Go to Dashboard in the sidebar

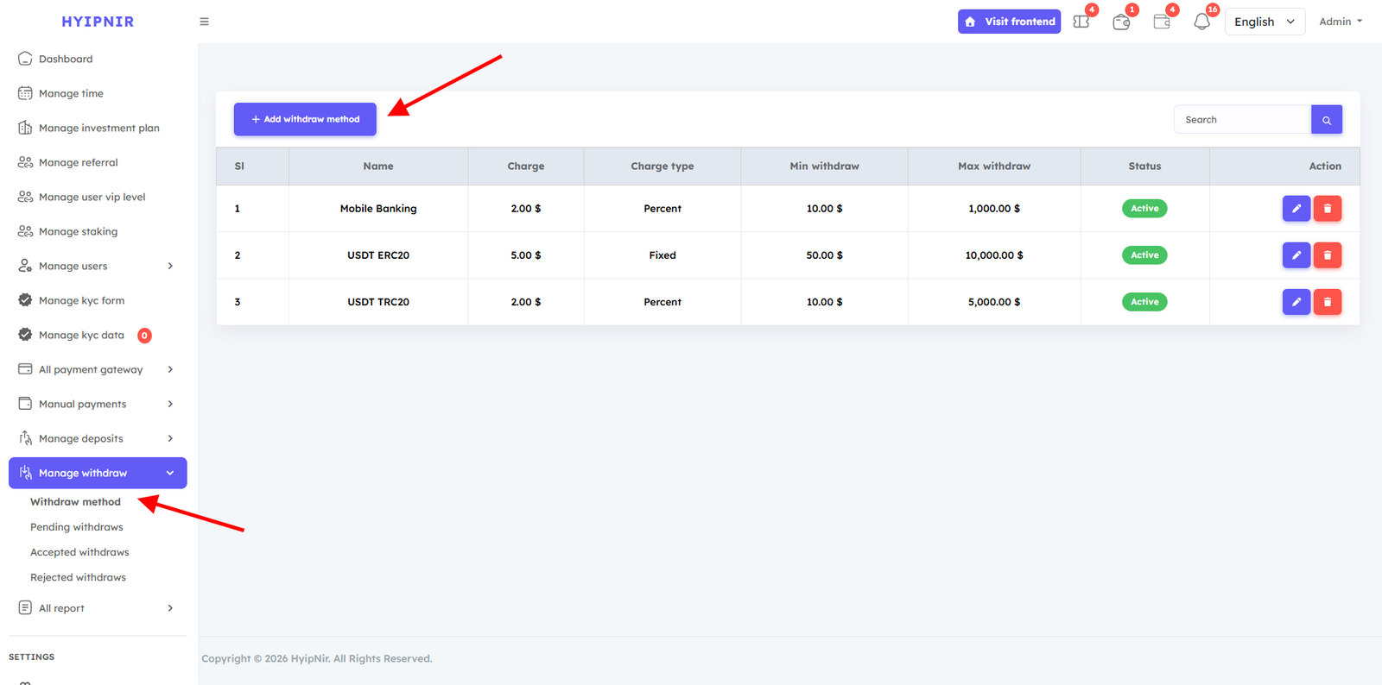[66, 59]
